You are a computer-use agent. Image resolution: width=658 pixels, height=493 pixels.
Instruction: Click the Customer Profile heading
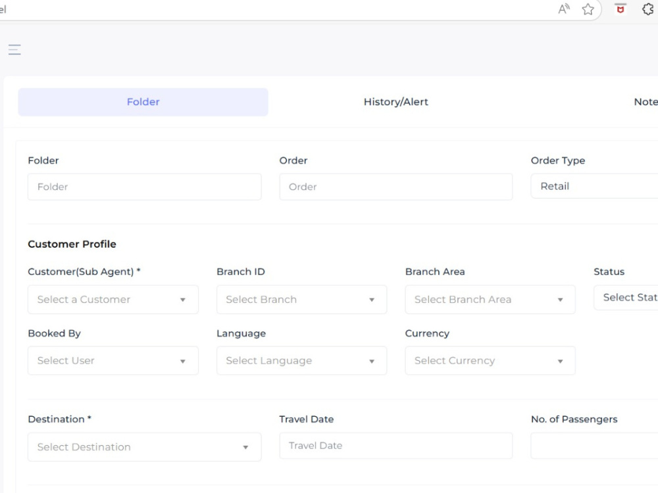(72, 244)
